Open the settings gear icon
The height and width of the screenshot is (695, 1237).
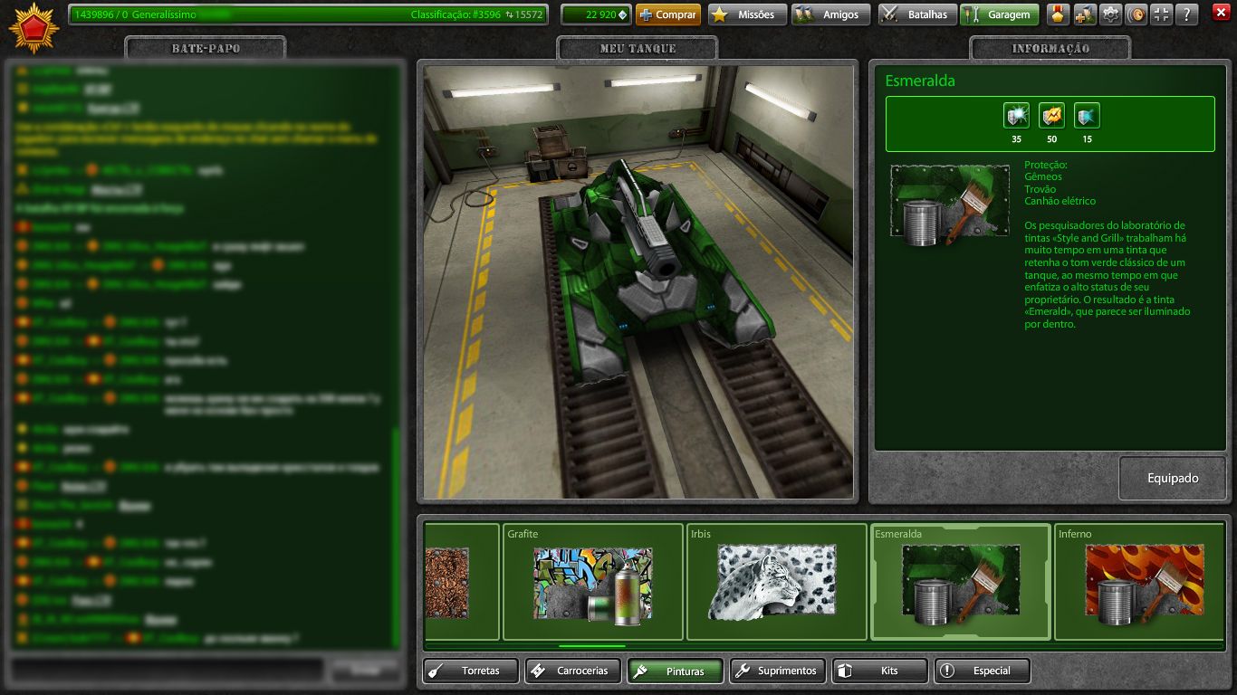coord(1110,14)
